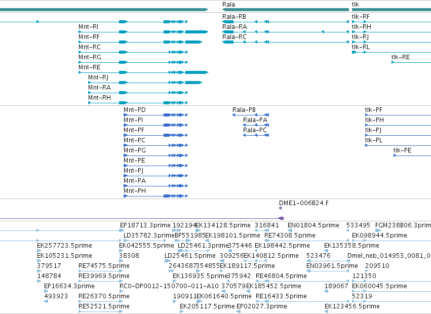Select the Rala gene label
The width and height of the screenshot is (431, 314).
pyautogui.click(x=229, y=5)
